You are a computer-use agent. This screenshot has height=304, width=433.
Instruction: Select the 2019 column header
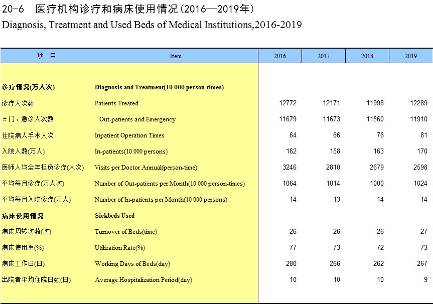(x=411, y=56)
